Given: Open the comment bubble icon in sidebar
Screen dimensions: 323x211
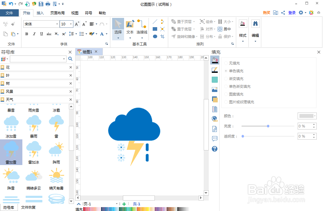Looking at the screenshot, I should pos(215,139).
